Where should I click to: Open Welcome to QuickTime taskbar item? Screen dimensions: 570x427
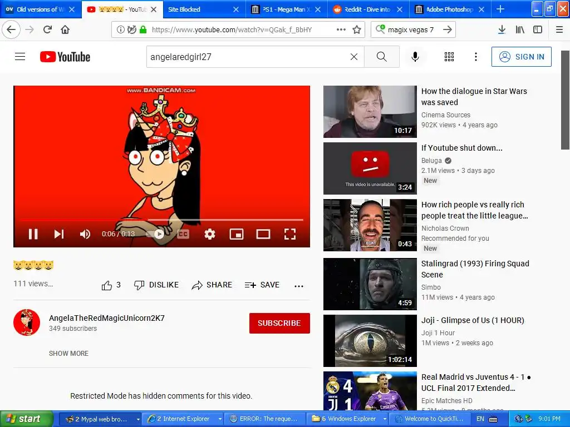pyautogui.click(x=431, y=419)
